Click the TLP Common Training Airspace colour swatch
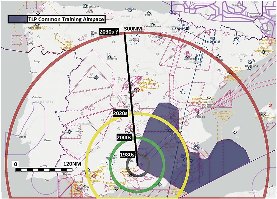The image size is (277, 199). [17, 19]
